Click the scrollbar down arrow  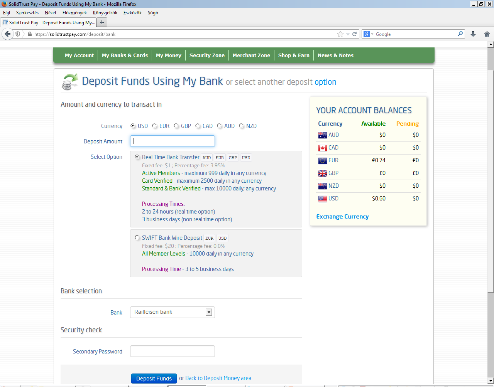click(x=491, y=381)
